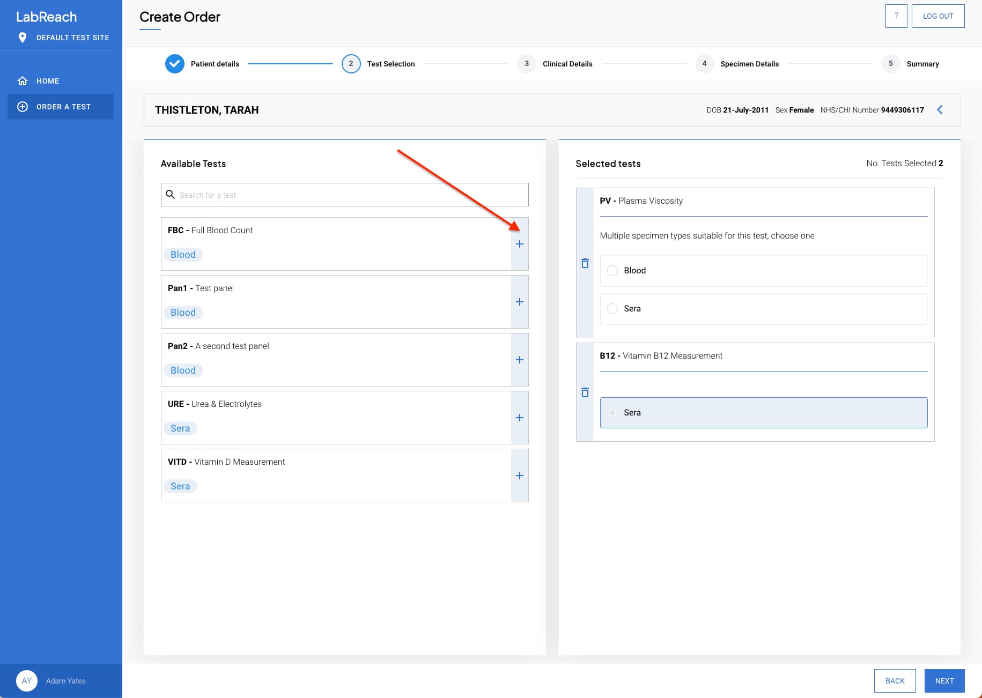Click the help question mark button
The image size is (982, 698).
click(896, 16)
